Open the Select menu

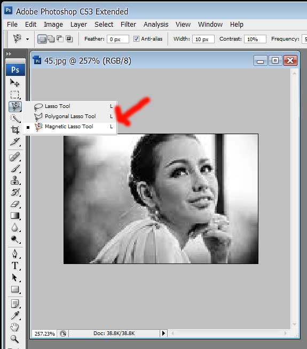point(104,24)
